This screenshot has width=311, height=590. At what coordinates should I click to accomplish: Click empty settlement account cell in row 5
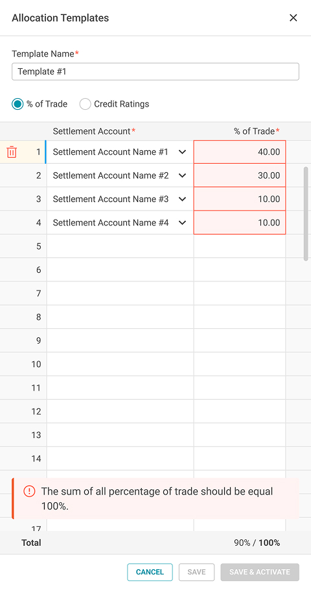[x=120, y=246]
